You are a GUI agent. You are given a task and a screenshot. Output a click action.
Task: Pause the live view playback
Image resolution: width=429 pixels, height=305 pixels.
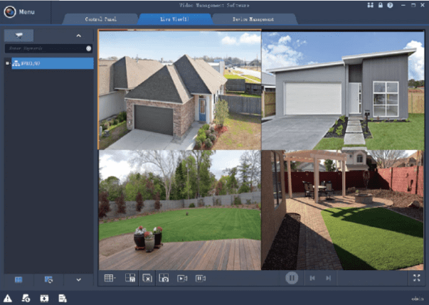click(291, 278)
